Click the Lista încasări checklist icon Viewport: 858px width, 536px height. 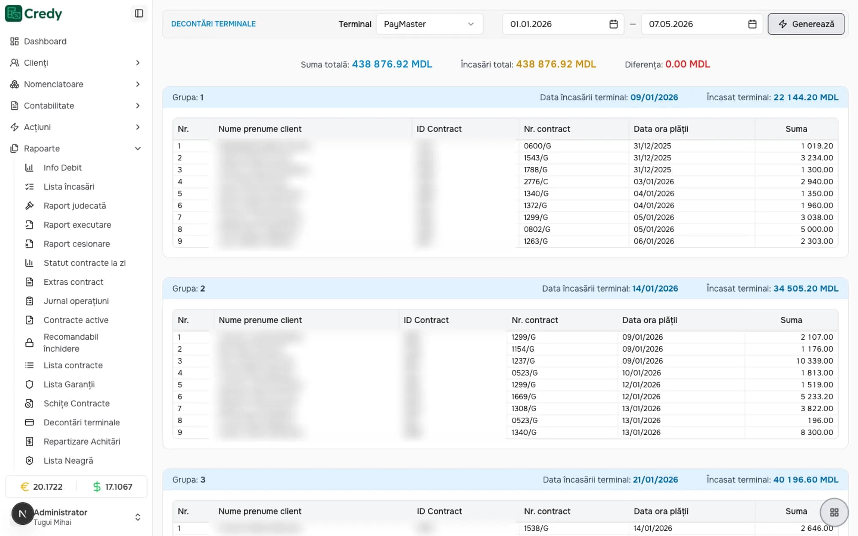point(29,187)
